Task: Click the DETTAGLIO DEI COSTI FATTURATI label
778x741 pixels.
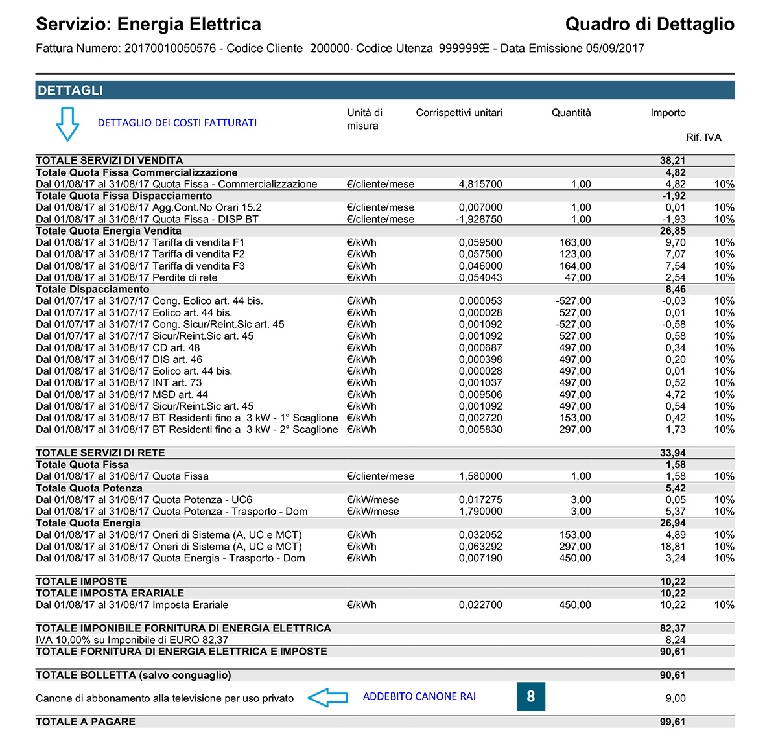Action: click(x=177, y=123)
